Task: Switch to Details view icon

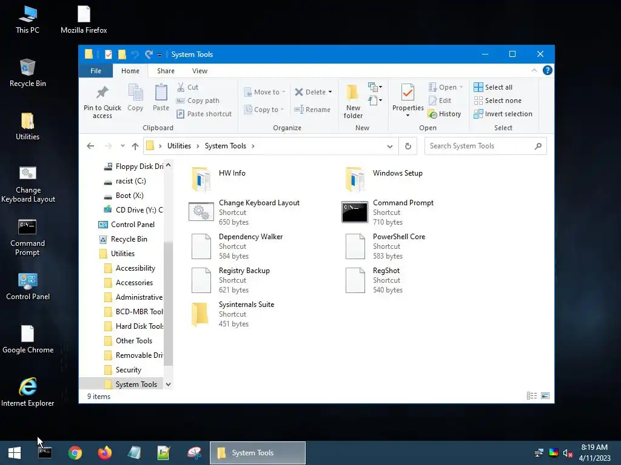Action: tap(532, 396)
